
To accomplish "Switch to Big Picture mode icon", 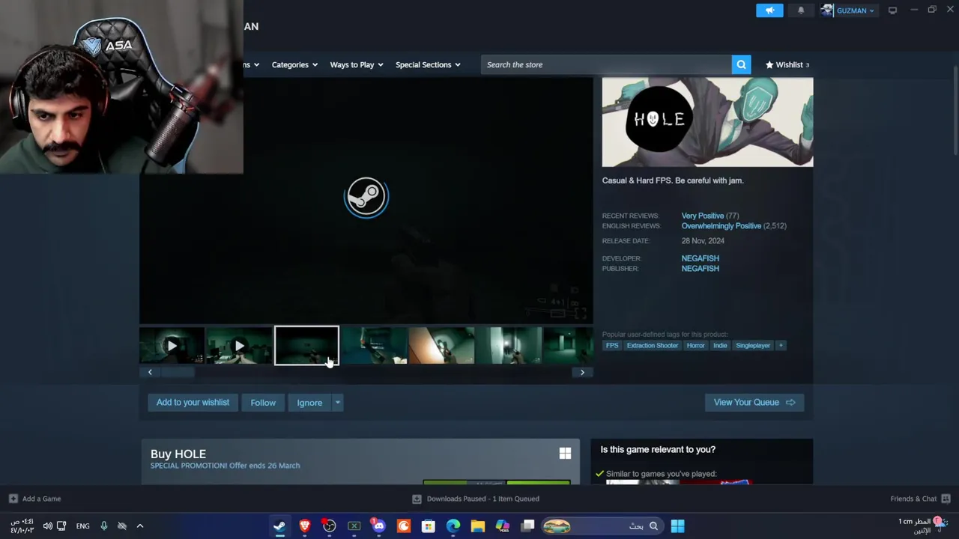I will pyautogui.click(x=892, y=10).
